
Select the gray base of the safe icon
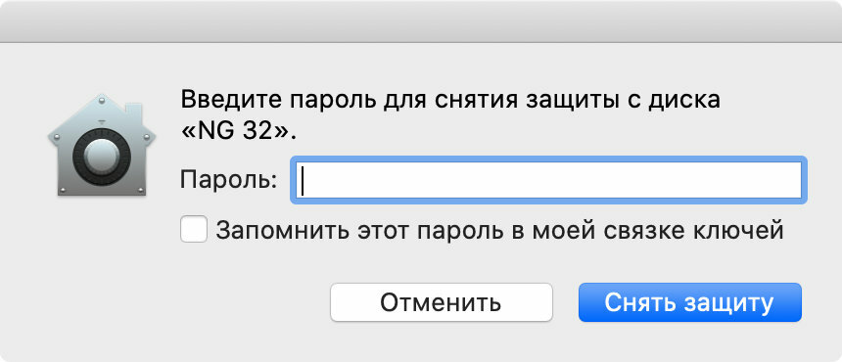tap(102, 189)
